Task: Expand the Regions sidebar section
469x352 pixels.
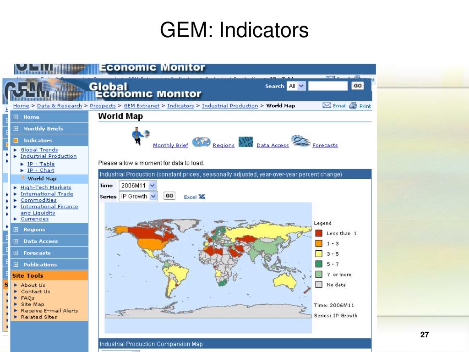Action: (x=16, y=230)
